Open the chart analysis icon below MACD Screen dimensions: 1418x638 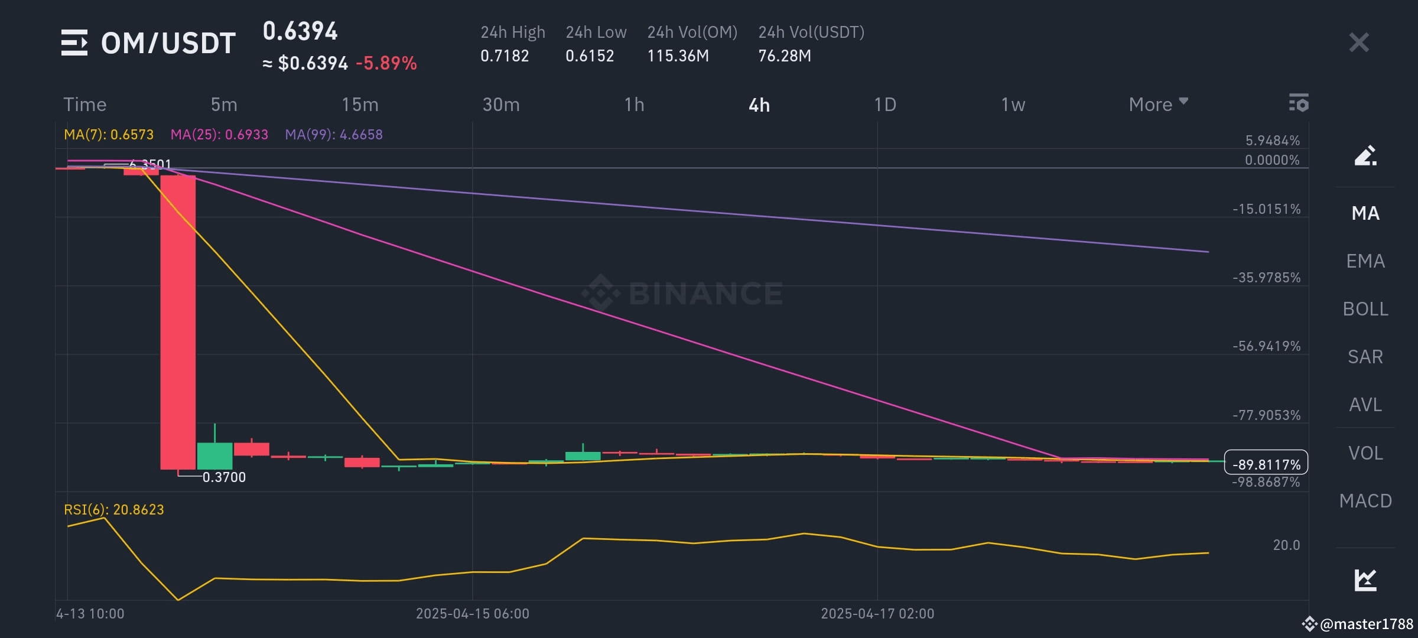pyautogui.click(x=1365, y=580)
